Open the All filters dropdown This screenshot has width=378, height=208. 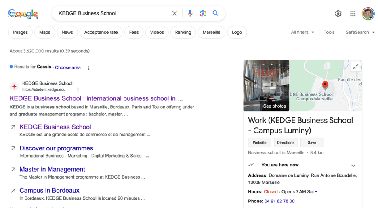pyautogui.click(x=302, y=32)
